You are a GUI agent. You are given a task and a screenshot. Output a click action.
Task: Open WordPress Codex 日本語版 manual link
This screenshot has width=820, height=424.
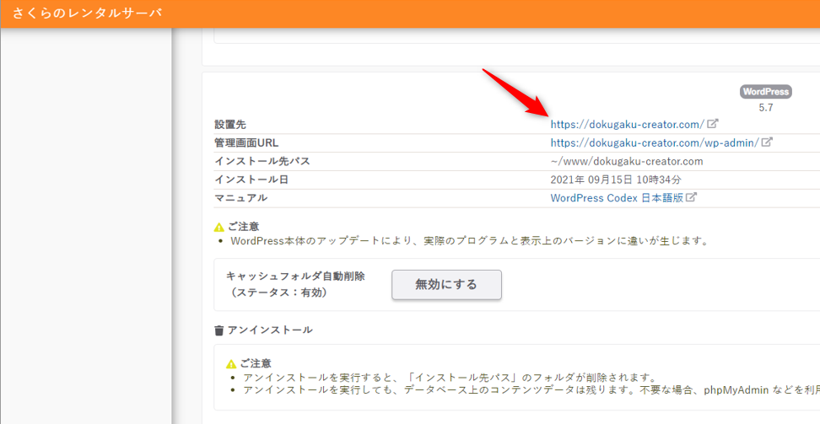click(617, 198)
